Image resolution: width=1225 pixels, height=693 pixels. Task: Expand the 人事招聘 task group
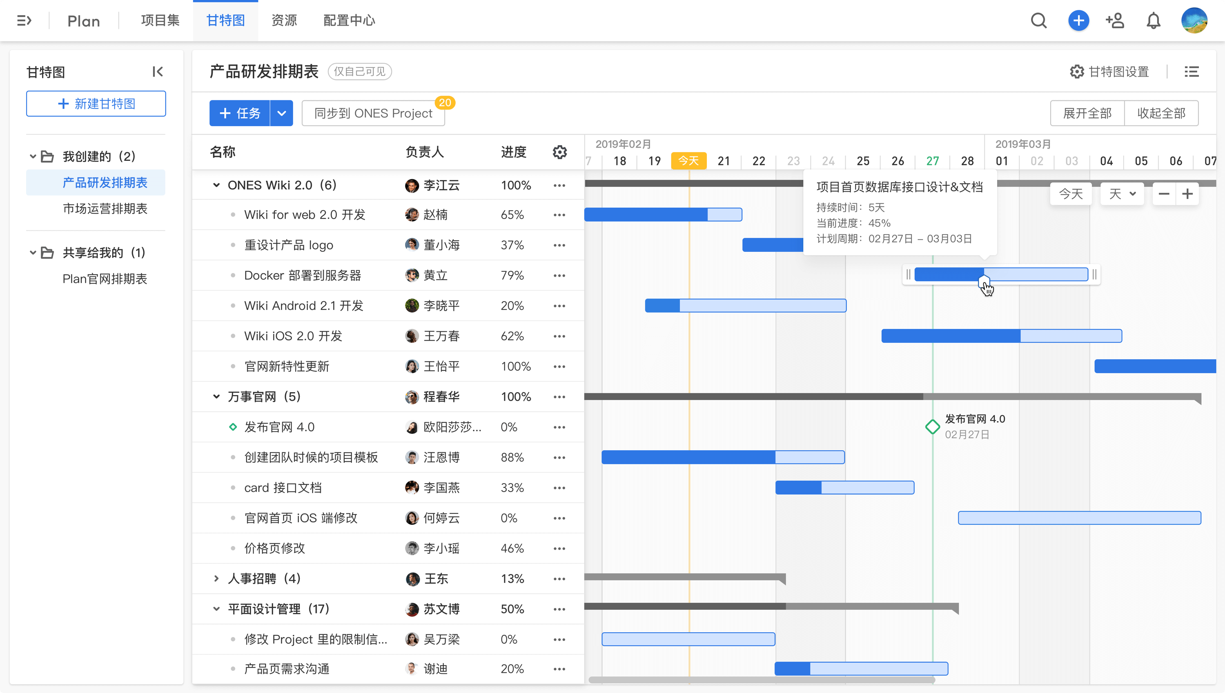click(x=217, y=579)
